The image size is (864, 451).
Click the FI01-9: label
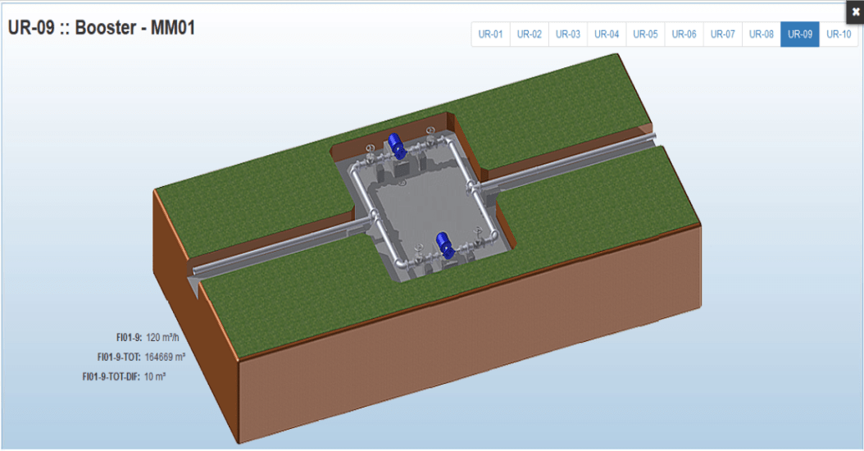[129, 337]
